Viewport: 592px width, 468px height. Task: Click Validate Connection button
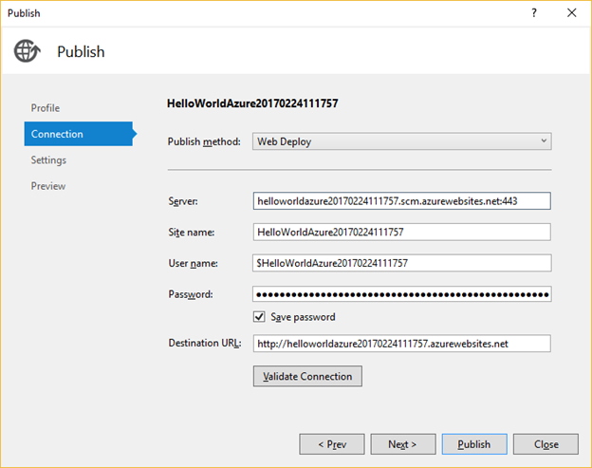point(307,376)
